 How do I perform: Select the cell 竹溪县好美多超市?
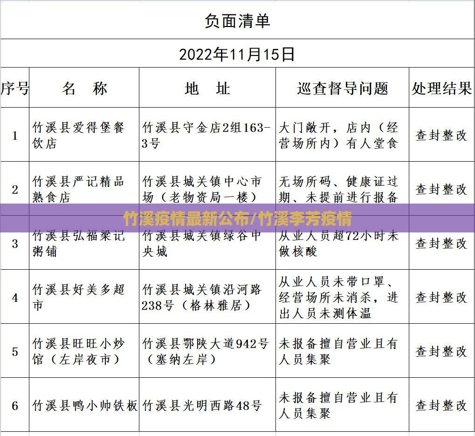coord(84,297)
